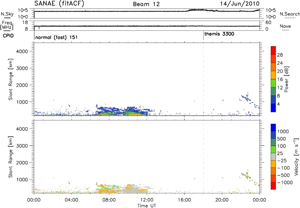Select the 20:00 time tick label

(x=222, y=200)
